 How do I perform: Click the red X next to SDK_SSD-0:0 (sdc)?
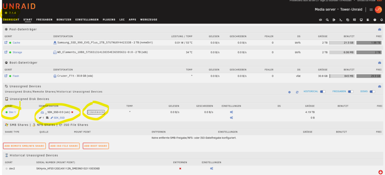(72, 112)
